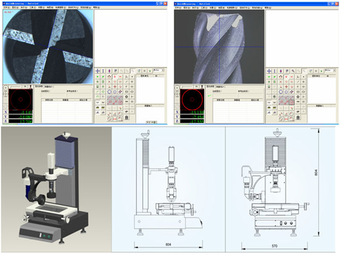Click the magnifier zoom icon in right window

click(x=293, y=71)
